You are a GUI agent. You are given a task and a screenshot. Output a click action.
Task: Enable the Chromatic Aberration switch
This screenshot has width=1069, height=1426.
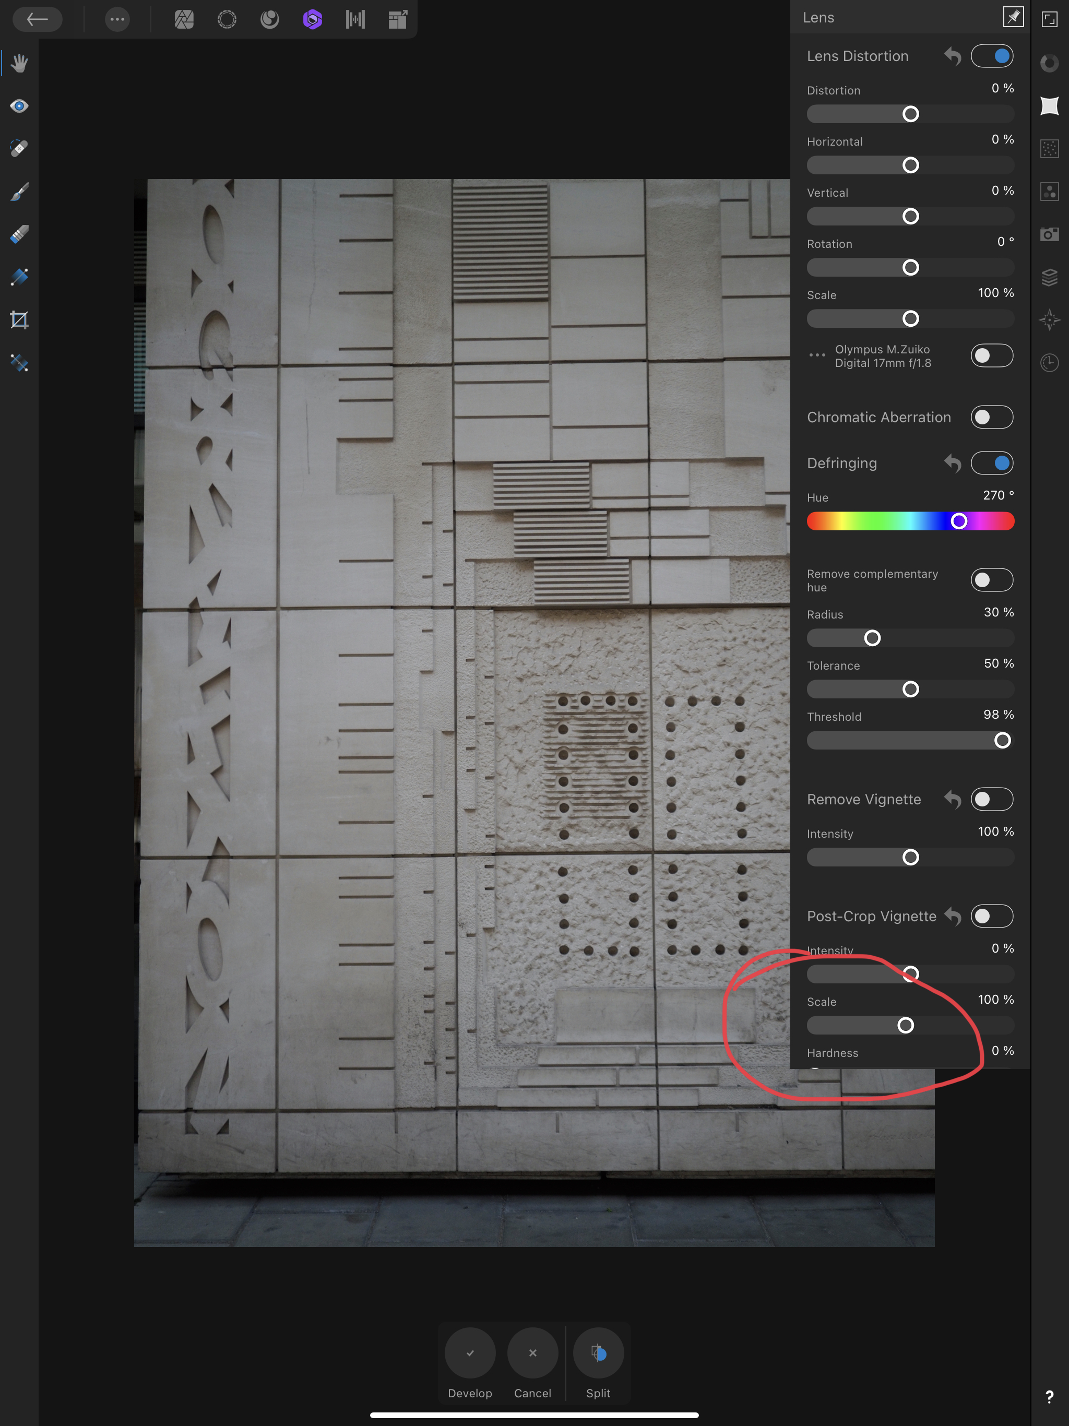coord(992,417)
